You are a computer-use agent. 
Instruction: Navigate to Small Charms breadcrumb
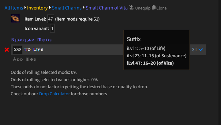(66, 8)
